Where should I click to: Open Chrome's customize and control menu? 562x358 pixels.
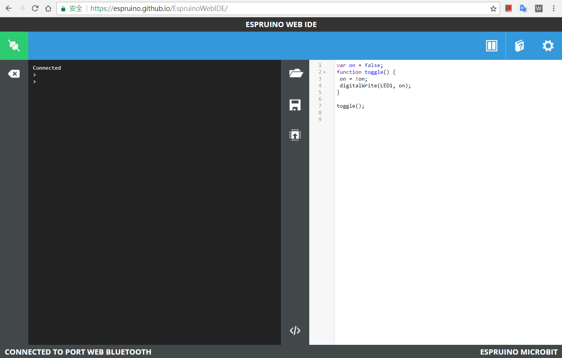click(x=553, y=8)
